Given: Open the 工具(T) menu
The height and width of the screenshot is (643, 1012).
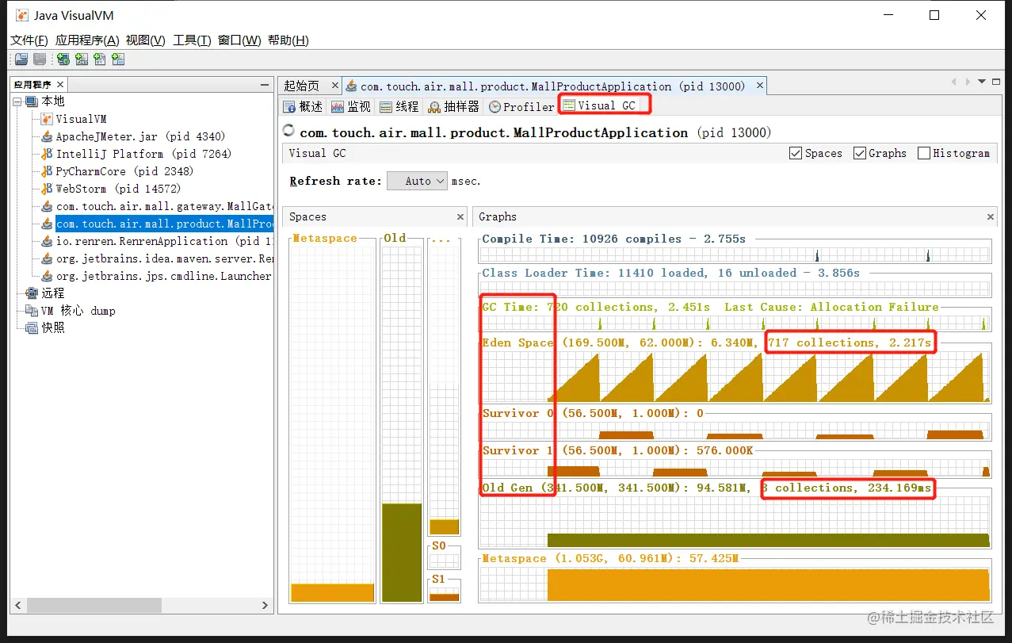Looking at the screenshot, I should [193, 40].
